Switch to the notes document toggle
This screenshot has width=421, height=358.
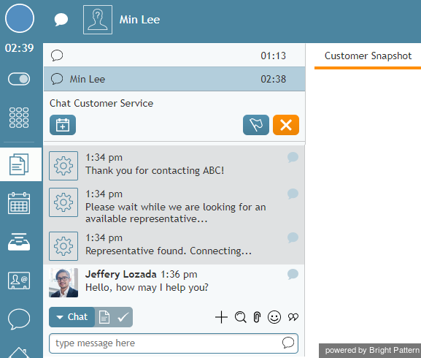[104, 317]
